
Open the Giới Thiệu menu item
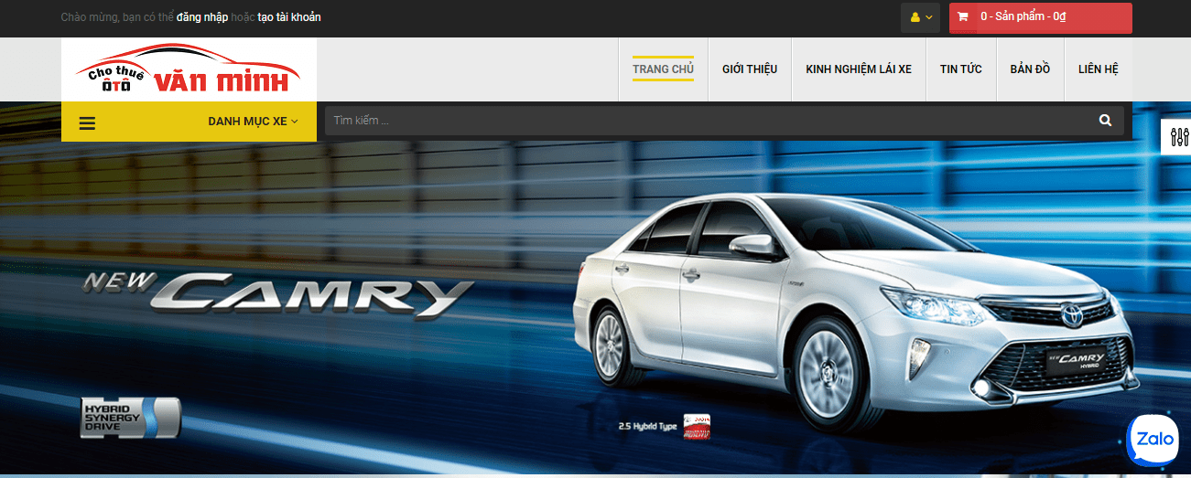750,69
